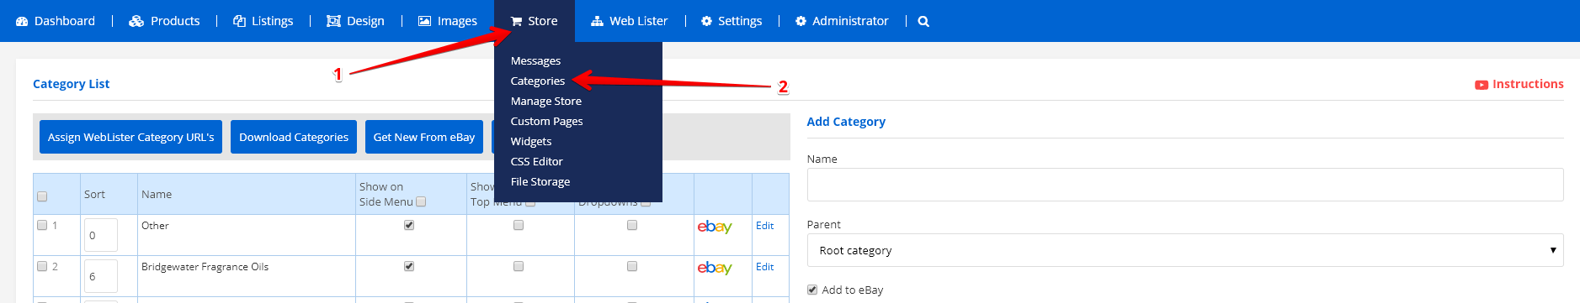Open the Listings menu
Image resolution: width=1580 pixels, height=303 pixels.
(263, 21)
